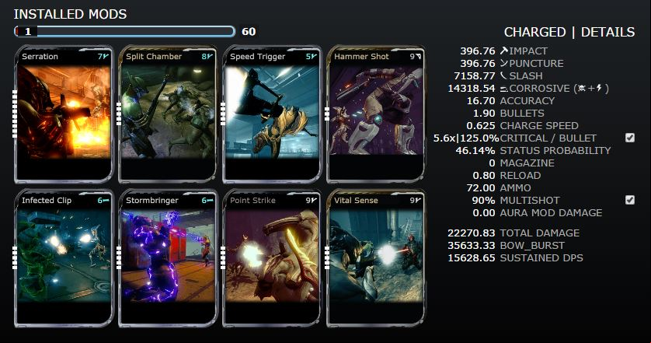
Task: Click the Corrosive damage icon
Action: click(x=503, y=89)
